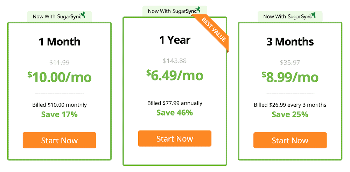This screenshot has width=350, height=172.
Task: Click the $10.00/mo price
Action: point(59,76)
